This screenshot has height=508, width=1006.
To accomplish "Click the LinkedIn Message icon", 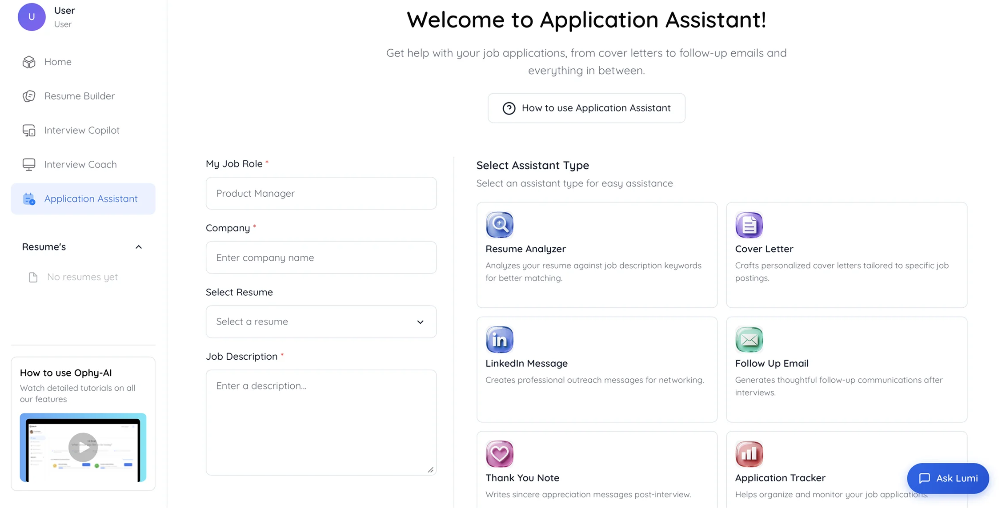I will pos(499,339).
